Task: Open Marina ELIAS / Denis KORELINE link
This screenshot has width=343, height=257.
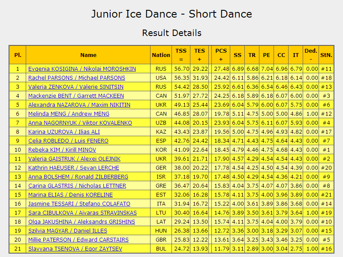Action: click(70, 194)
